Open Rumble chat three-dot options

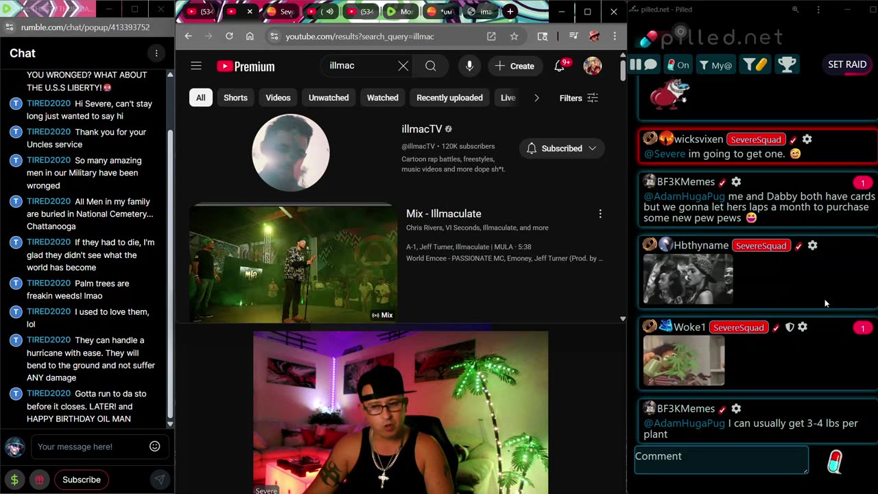pos(156,53)
